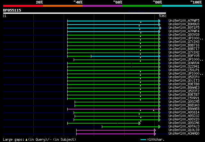This screenshot has width=205, height=142.
Task: Select the UniRef100_A9S614 label
Action: [x=184, y=113]
